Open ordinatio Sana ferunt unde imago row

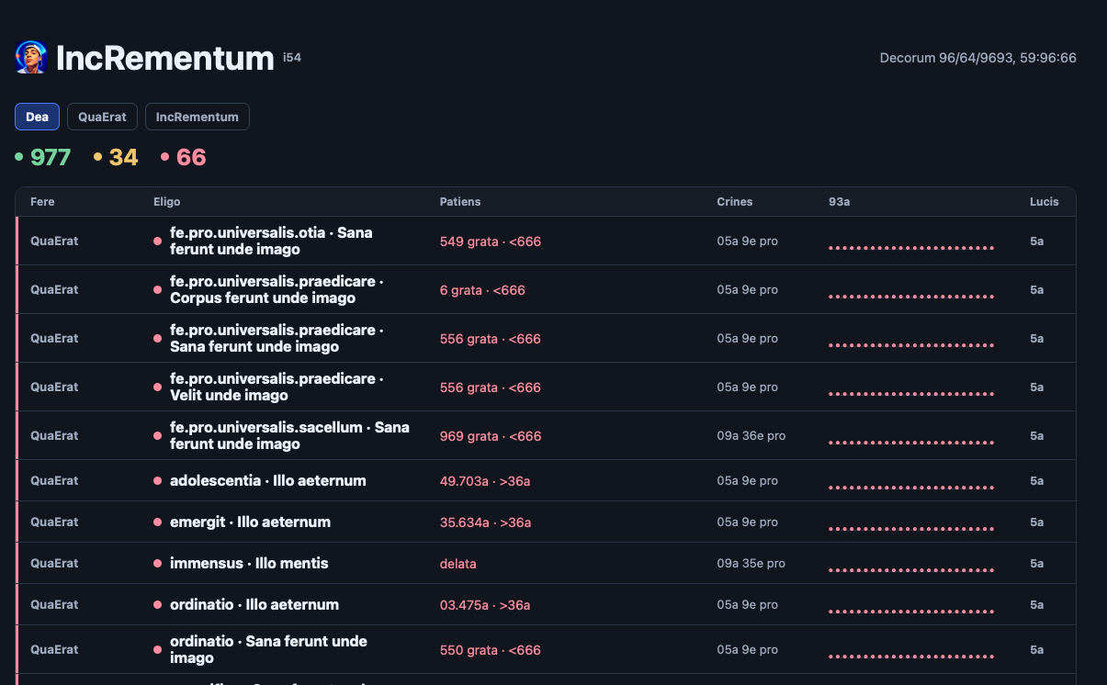(x=546, y=649)
